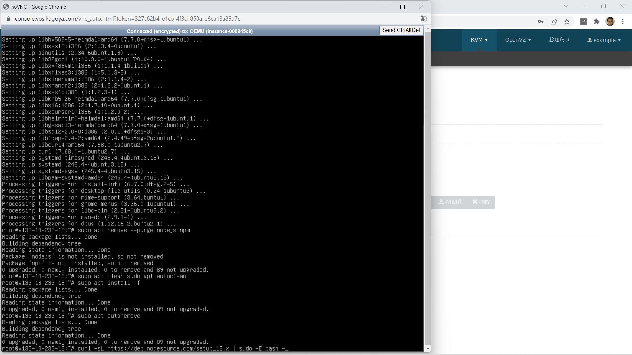Viewport: 632px width, 355px height.
Task: Open the お知らせ menu item
Action: click(x=559, y=40)
